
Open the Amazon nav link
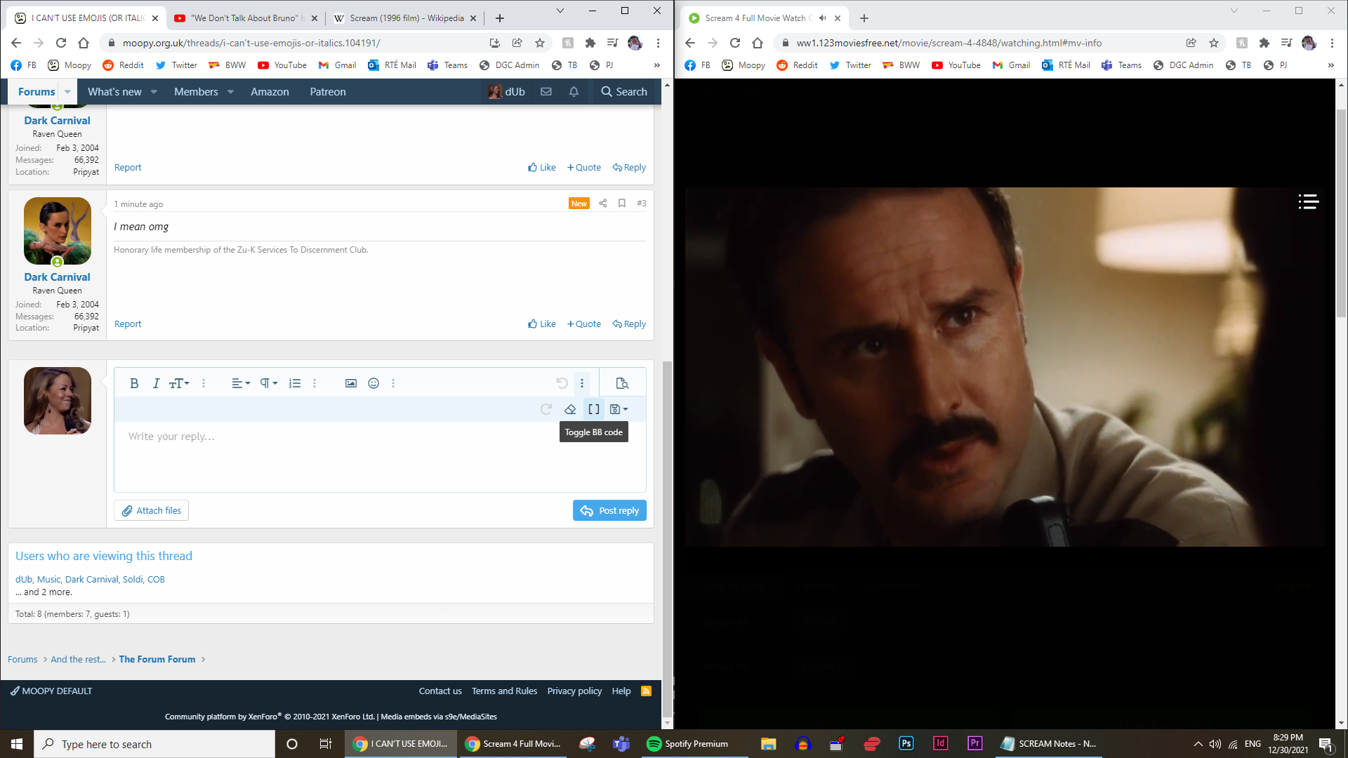pos(270,92)
